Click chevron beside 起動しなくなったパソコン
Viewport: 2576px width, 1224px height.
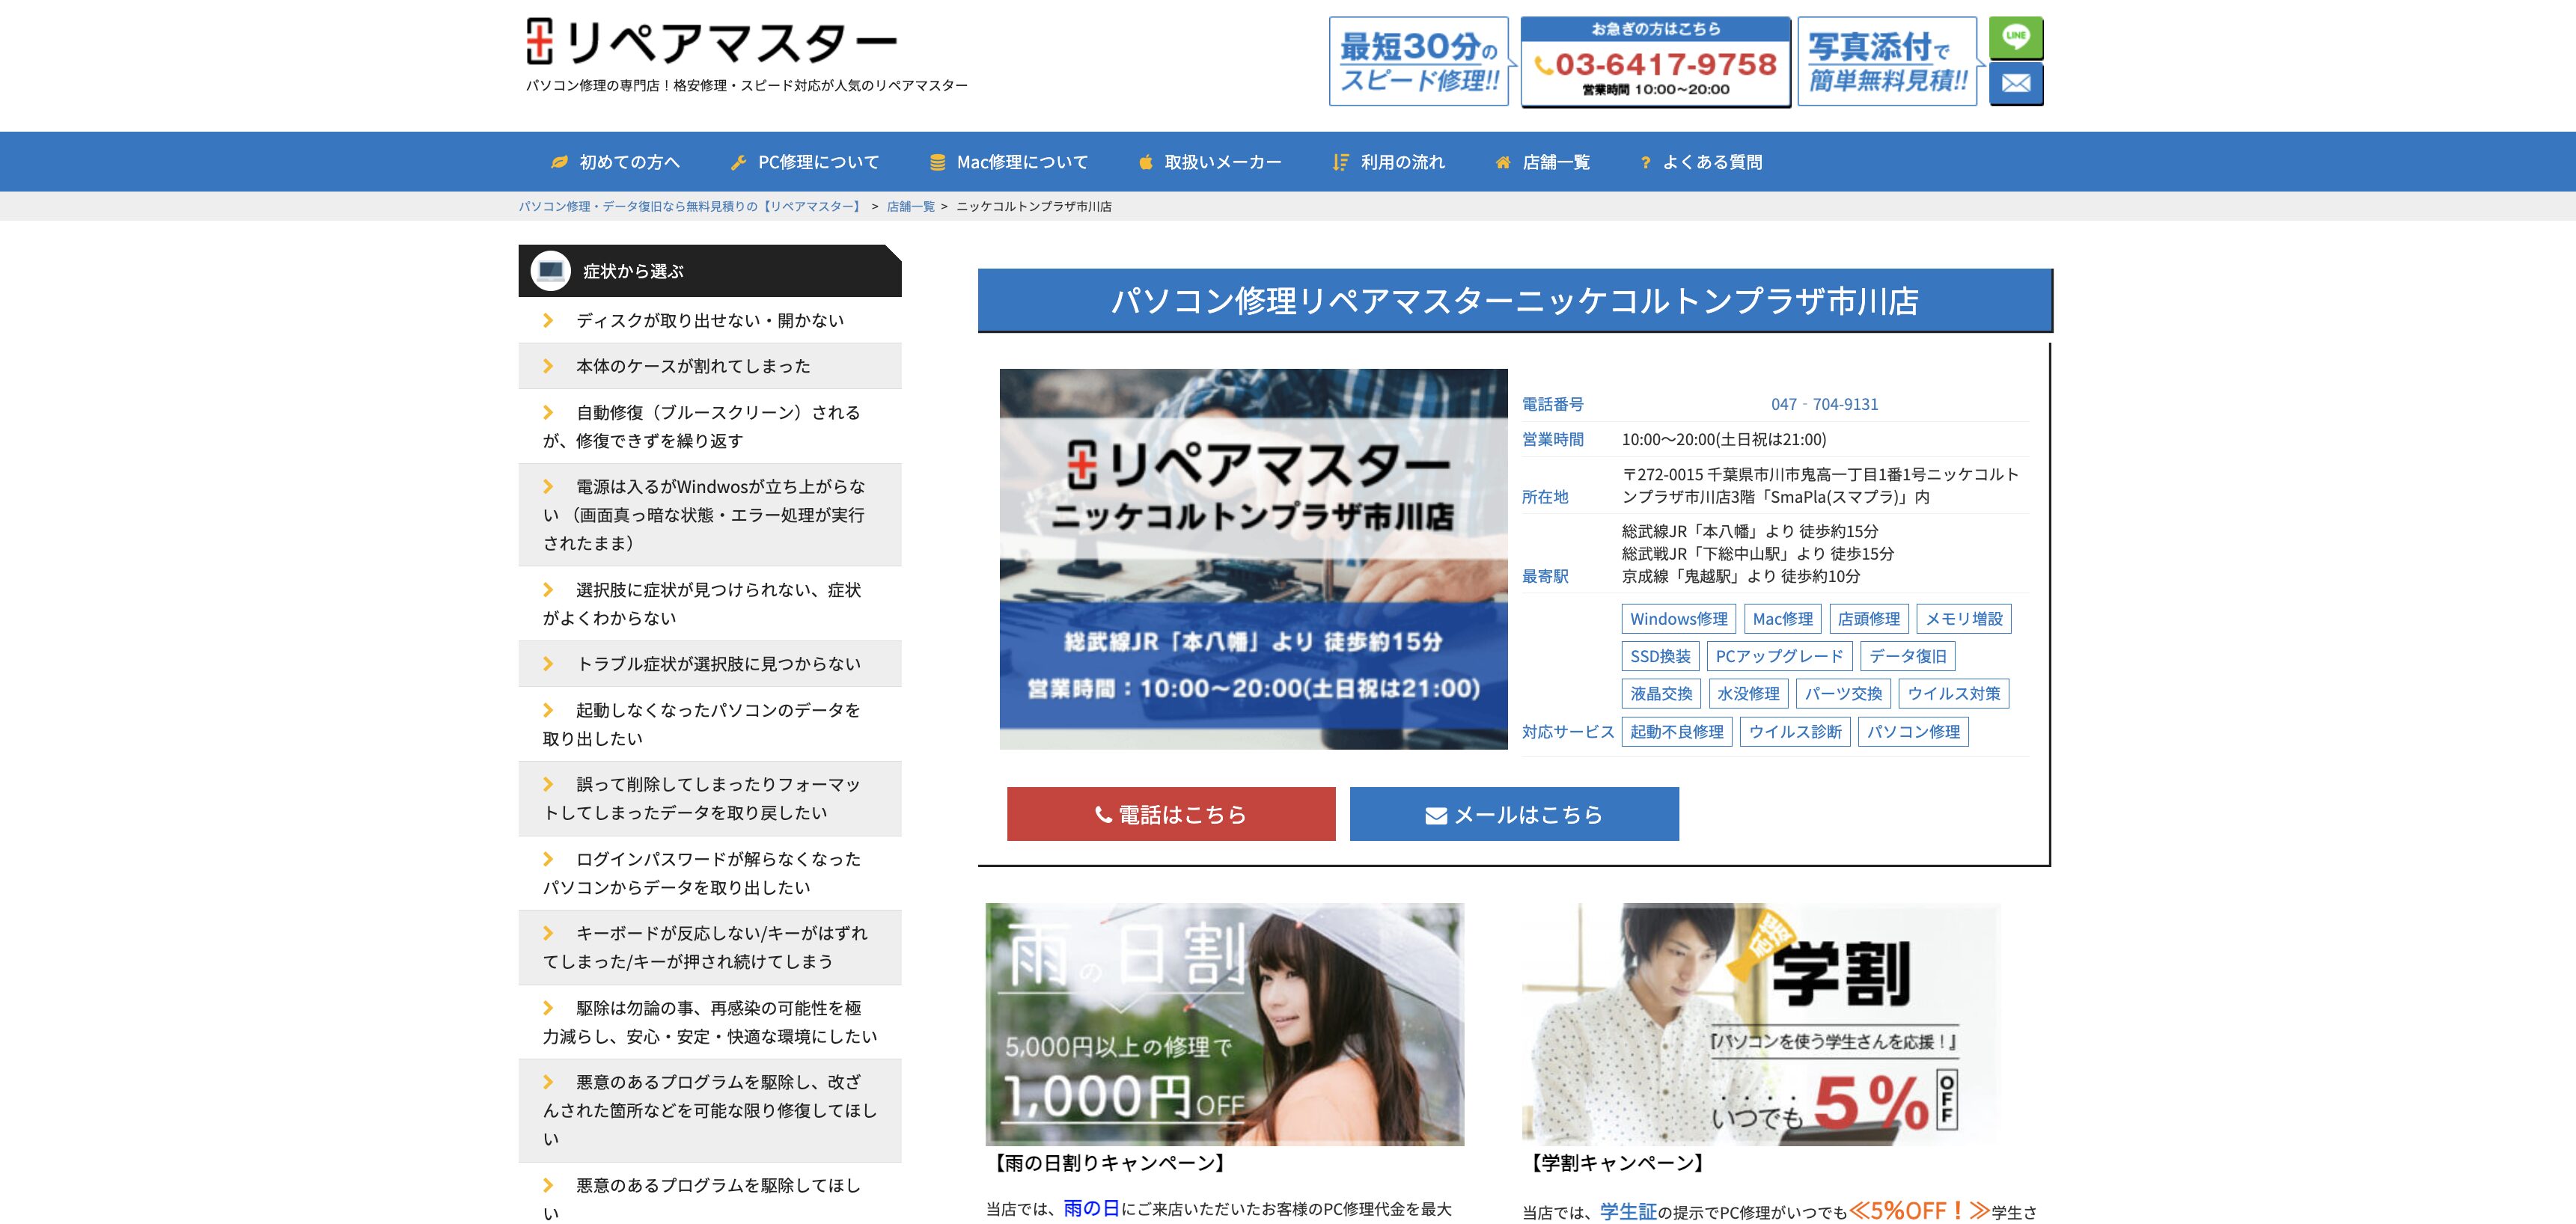pyautogui.click(x=548, y=710)
